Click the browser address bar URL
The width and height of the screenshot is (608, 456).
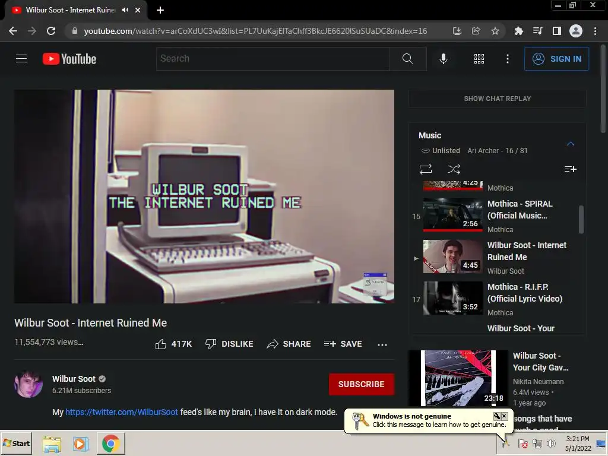click(255, 31)
